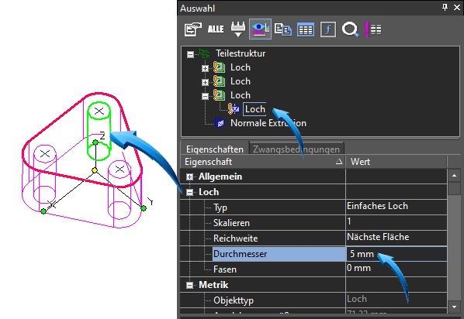Select Normale Extrusion in the tree
Viewport: 464px width, 319px height.
268,123
